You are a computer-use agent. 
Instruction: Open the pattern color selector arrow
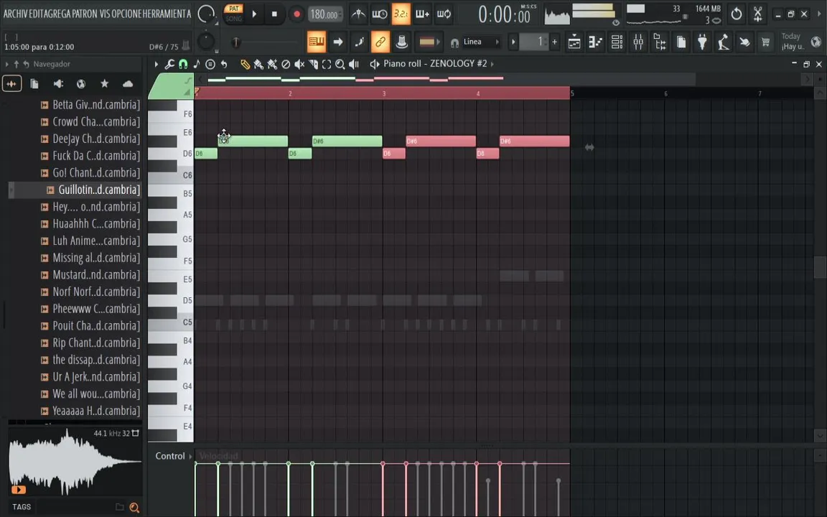[439, 42]
